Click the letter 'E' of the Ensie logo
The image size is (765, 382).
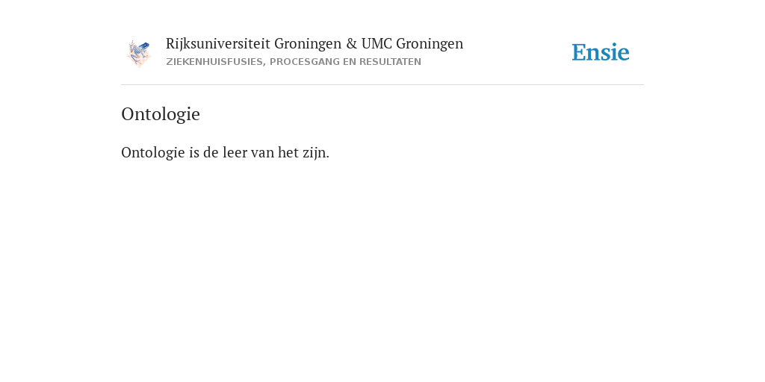pyautogui.click(x=579, y=53)
